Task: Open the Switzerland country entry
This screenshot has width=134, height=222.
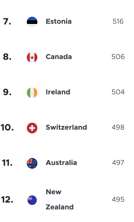Action: click(66, 127)
